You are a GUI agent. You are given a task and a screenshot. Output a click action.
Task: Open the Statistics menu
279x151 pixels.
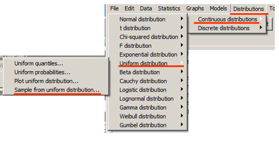(x=169, y=8)
